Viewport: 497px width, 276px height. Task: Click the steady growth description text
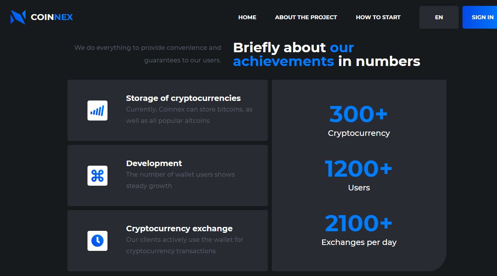180,180
